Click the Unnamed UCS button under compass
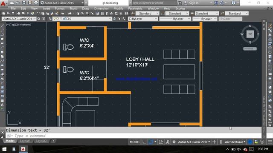 point(250,49)
